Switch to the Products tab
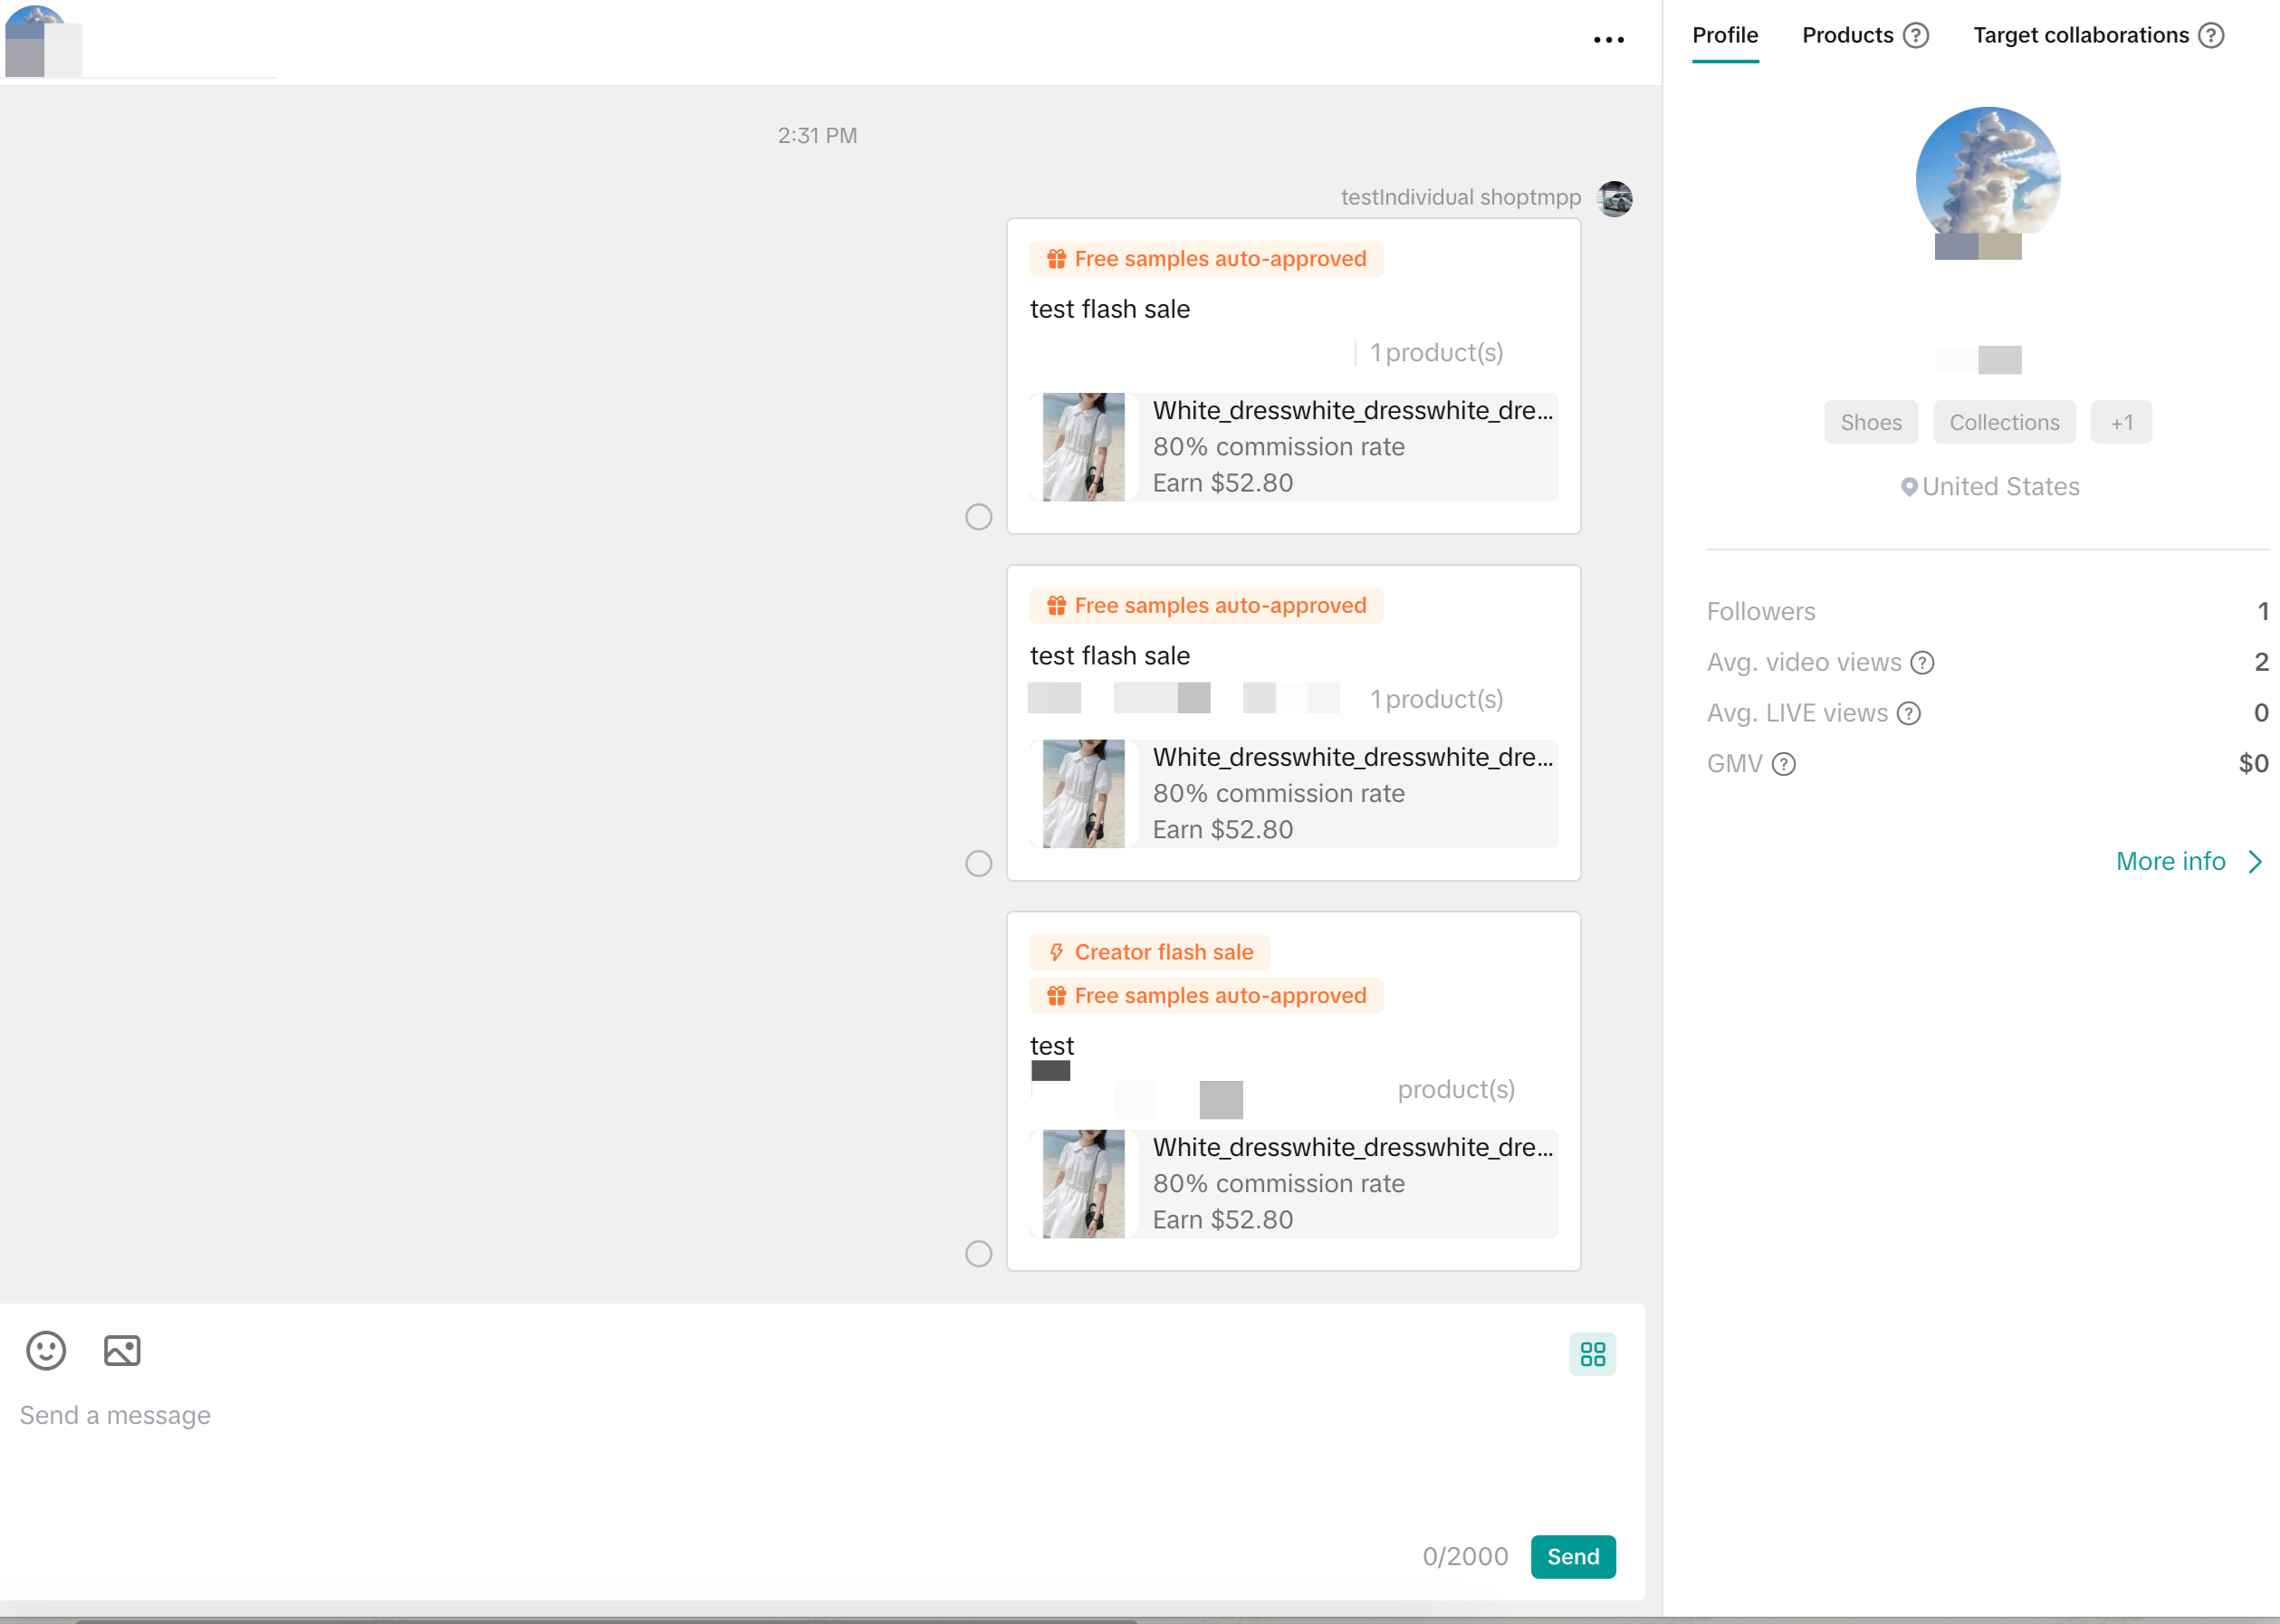Viewport: 2280px width, 1624px height. point(1847,36)
